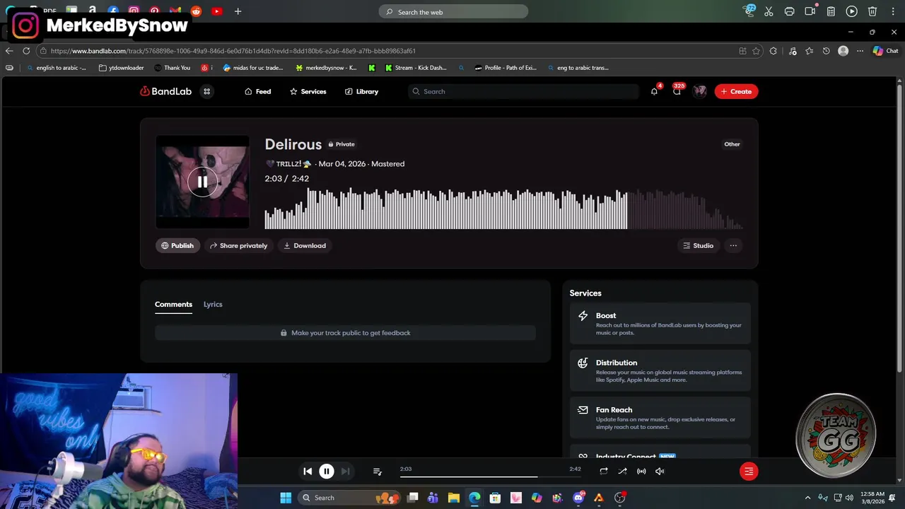
Task: Click top toolbar trash icon
Action: click(872, 11)
